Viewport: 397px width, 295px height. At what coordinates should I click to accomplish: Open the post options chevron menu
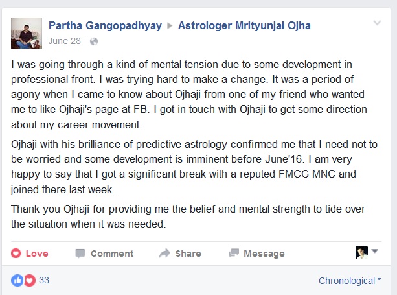pos(378,23)
